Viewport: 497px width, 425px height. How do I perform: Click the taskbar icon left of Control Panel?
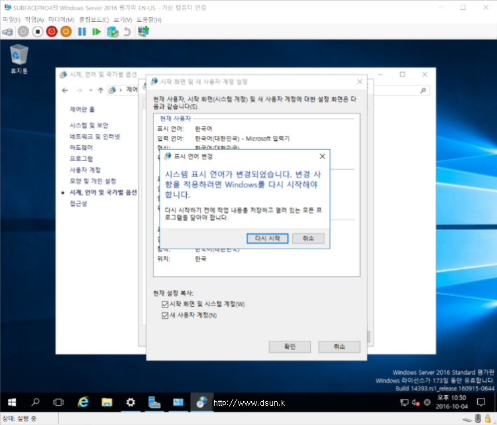pyautogui.click(x=178, y=402)
